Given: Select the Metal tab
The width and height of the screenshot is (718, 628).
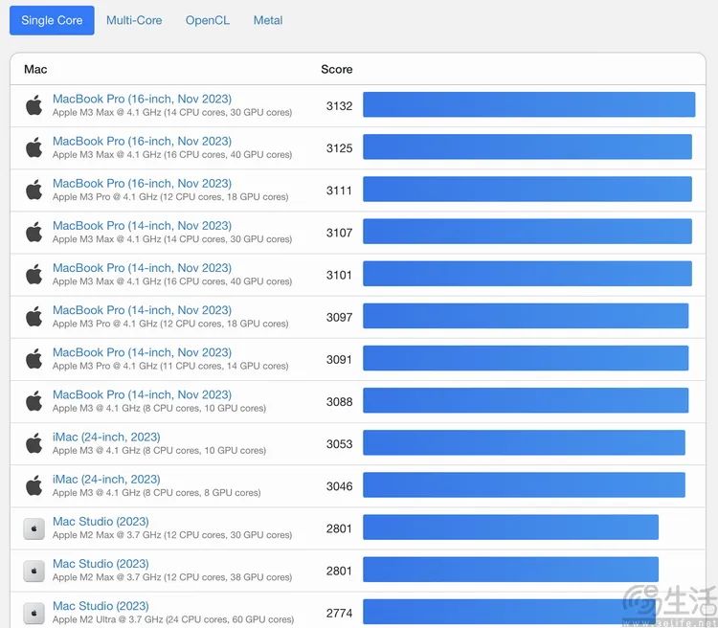Looking at the screenshot, I should pos(268,20).
